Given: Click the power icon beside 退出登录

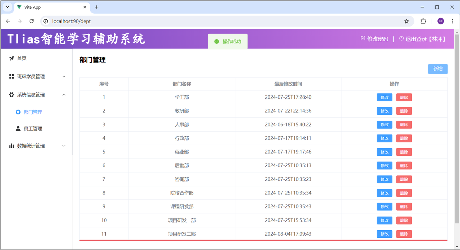Looking at the screenshot, I should pyautogui.click(x=400, y=39).
